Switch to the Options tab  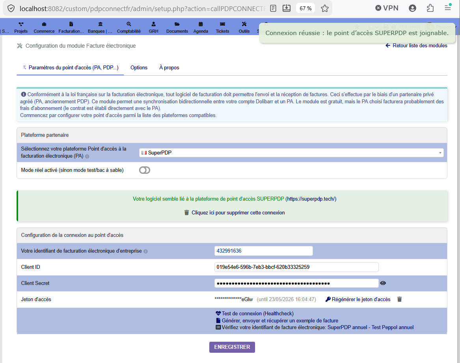[x=139, y=68]
